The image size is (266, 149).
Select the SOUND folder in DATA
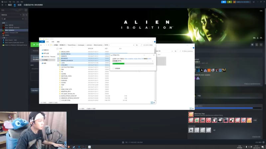click(x=64, y=82)
